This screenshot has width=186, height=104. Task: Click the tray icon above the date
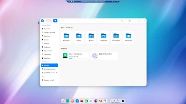pyautogui.click(x=118, y=100)
